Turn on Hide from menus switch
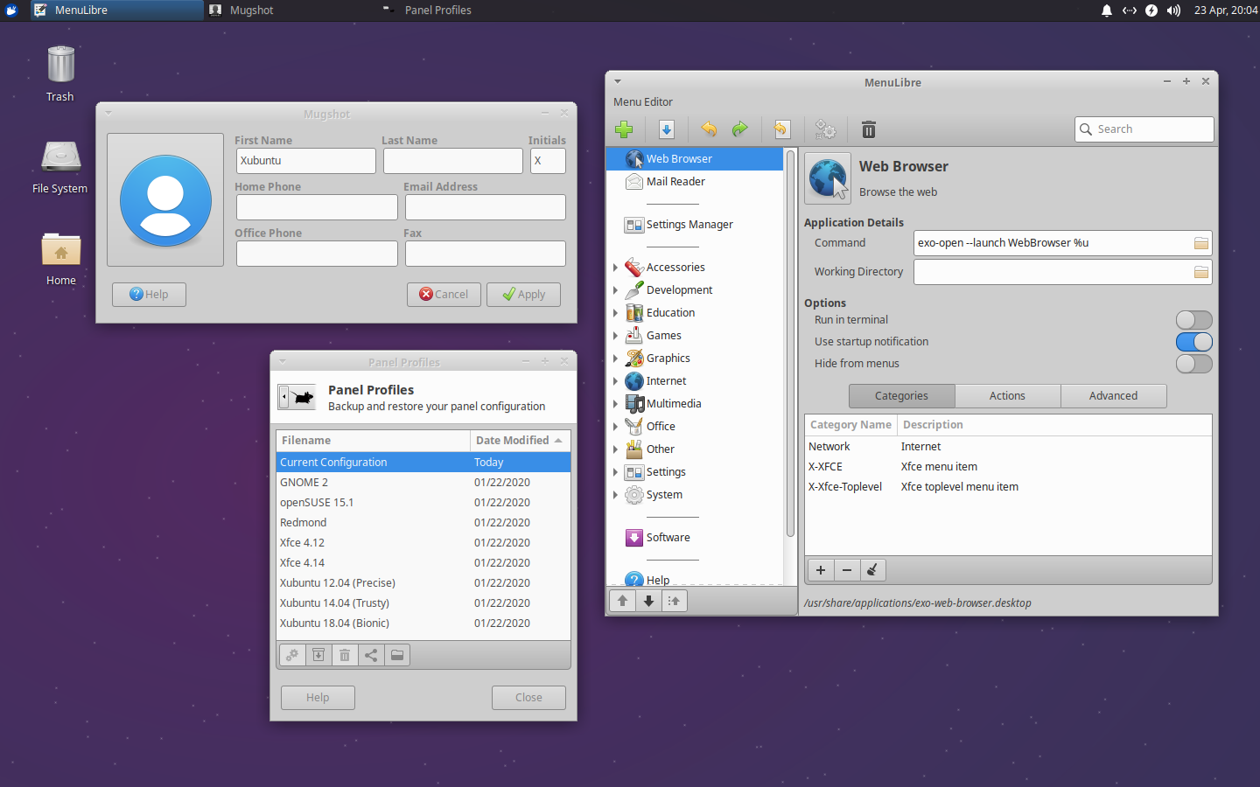Image resolution: width=1260 pixels, height=787 pixels. [x=1193, y=364]
